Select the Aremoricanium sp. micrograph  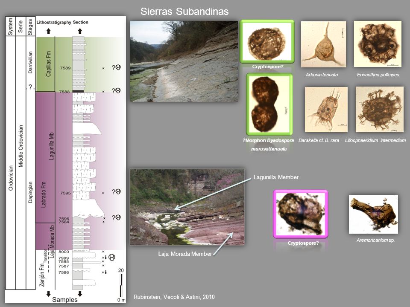pos(373,214)
